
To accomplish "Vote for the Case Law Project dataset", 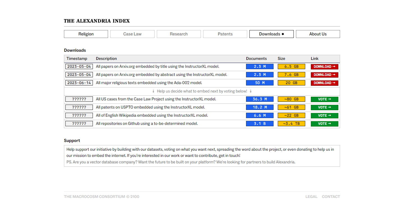I will (x=324, y=99).
